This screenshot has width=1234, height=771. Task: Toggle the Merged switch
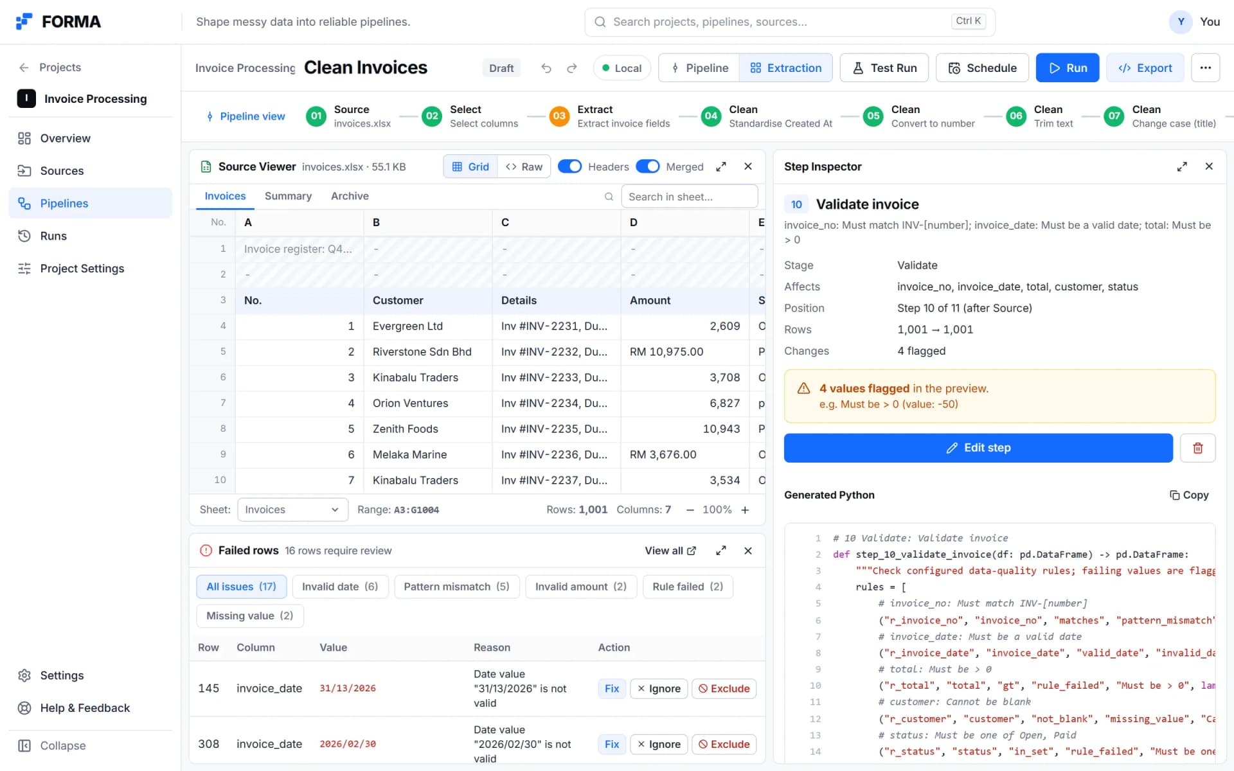[647, 166]
